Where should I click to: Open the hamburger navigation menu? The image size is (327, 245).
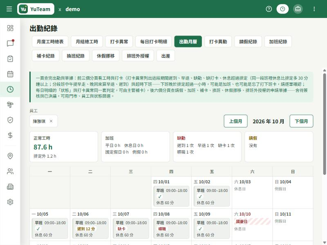coord(9,9)
